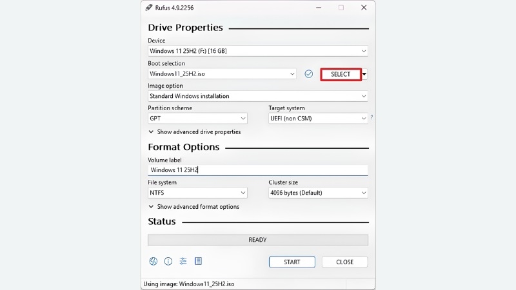The width and height of the screenshot is (516, 290).
Task: Open the File system NTFS dropdown
Action: pos(197,193)
